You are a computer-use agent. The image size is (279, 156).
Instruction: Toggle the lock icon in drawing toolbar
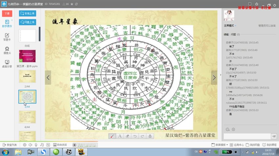(150, 136)
